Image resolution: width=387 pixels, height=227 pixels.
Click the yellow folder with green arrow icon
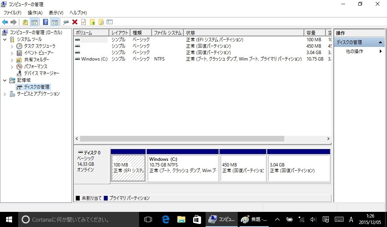[92, 22]
